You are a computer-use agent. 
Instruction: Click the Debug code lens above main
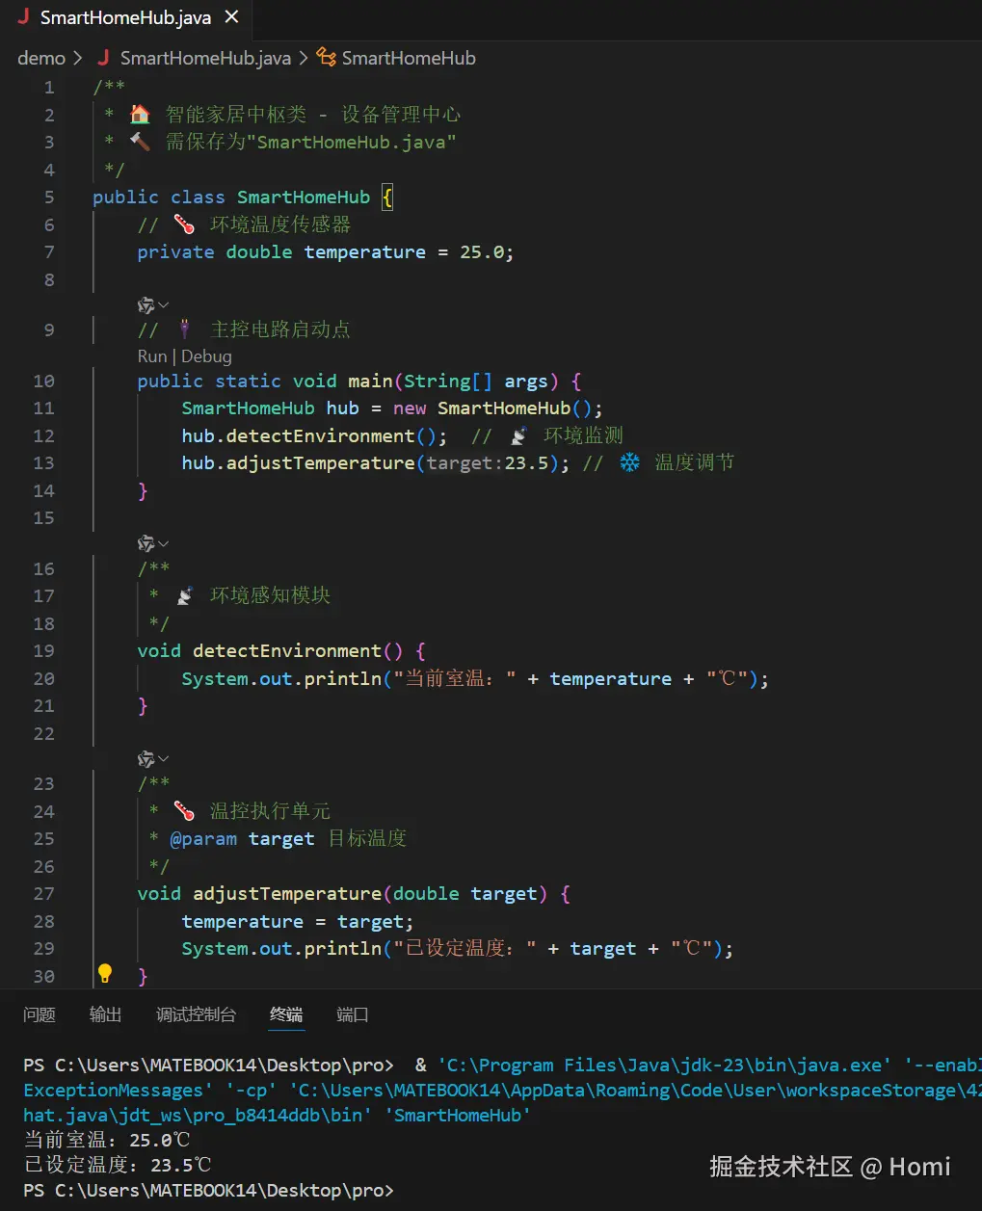(x=206, y=356)
